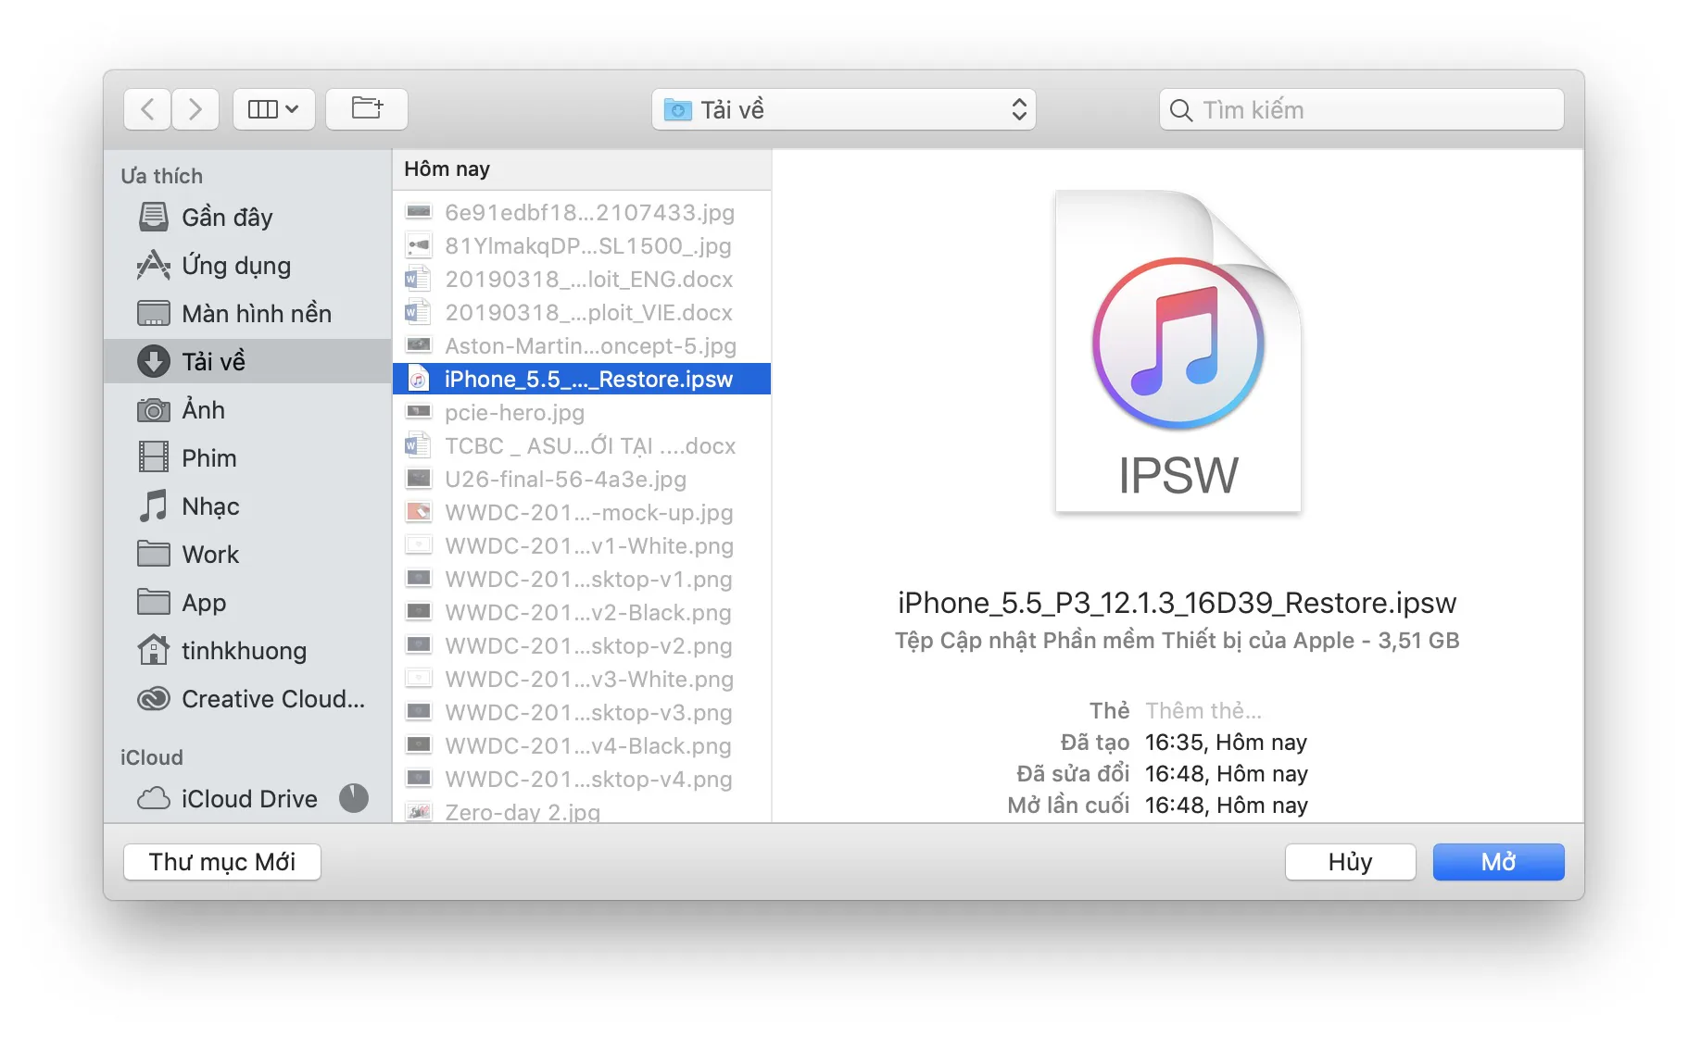
Task: Go back with the left arrow button
Action: click(x=147, y=109)
